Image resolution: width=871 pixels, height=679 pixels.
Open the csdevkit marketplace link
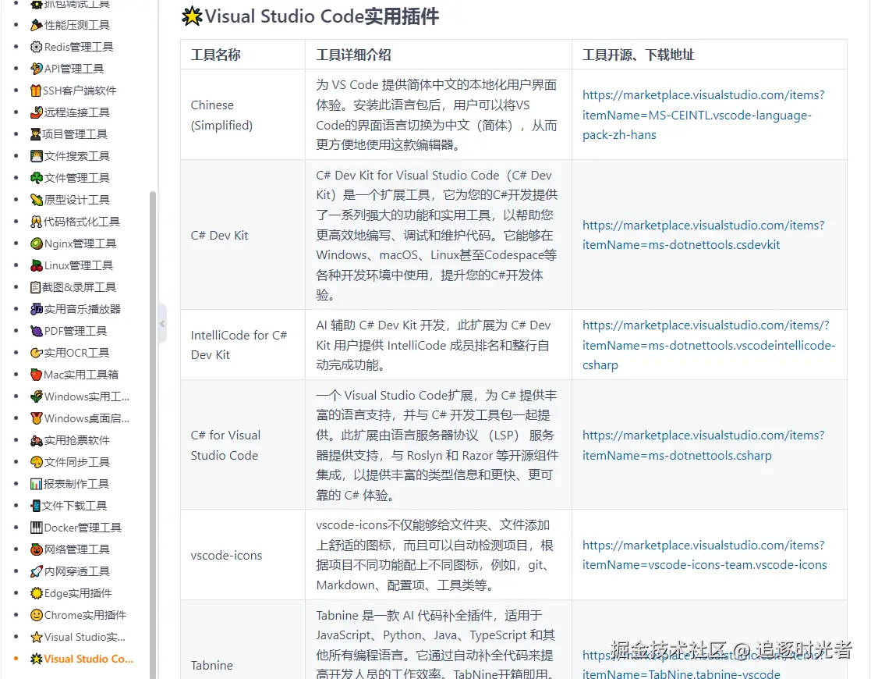703,235
